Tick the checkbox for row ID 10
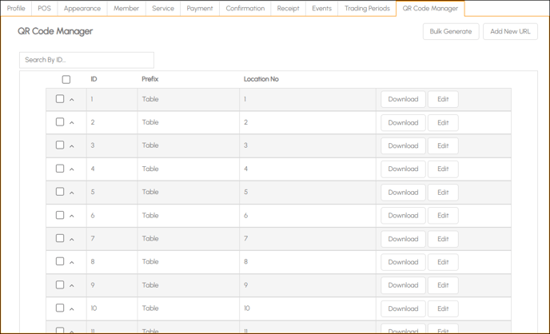 [x=60, y=308]
